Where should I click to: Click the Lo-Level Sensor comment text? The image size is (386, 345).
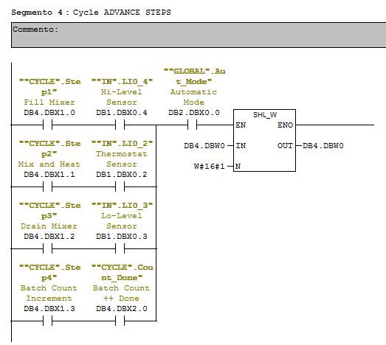pos(122,221)
